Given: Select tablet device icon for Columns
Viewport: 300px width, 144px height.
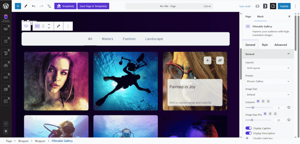Looking at the screenshot, I should (263, 101).
